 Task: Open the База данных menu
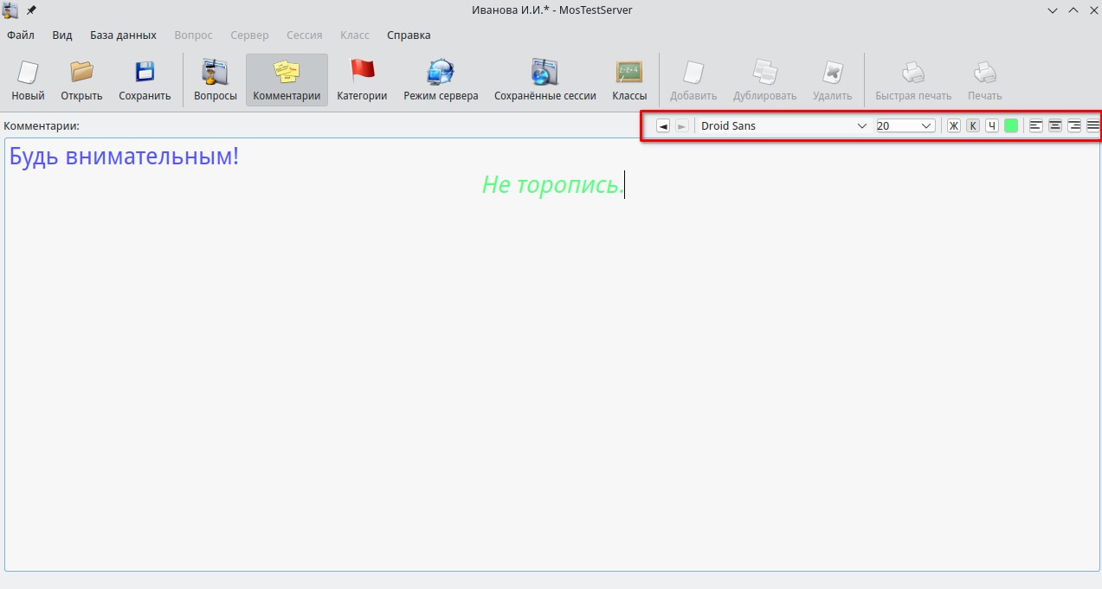click(123, 35)
